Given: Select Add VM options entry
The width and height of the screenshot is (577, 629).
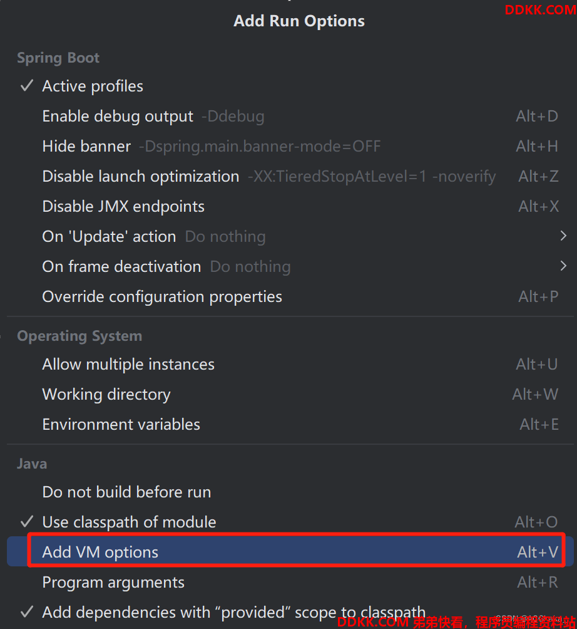Looking at the screenshot, I should tap(290, 551).
